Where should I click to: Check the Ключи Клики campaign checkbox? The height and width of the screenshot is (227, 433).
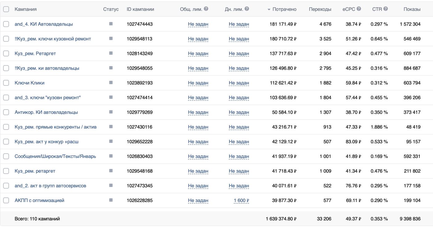(x=6, y=83)
